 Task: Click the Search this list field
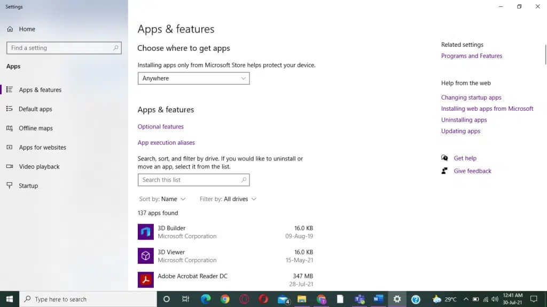coord(193,180)
